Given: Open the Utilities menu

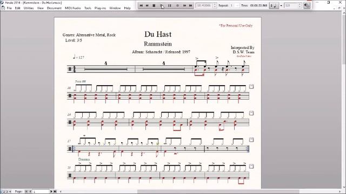Looking at the screenshot, I should 29,8.
